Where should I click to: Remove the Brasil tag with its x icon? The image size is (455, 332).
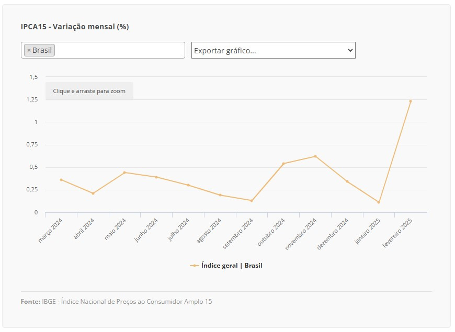point(29,51)
